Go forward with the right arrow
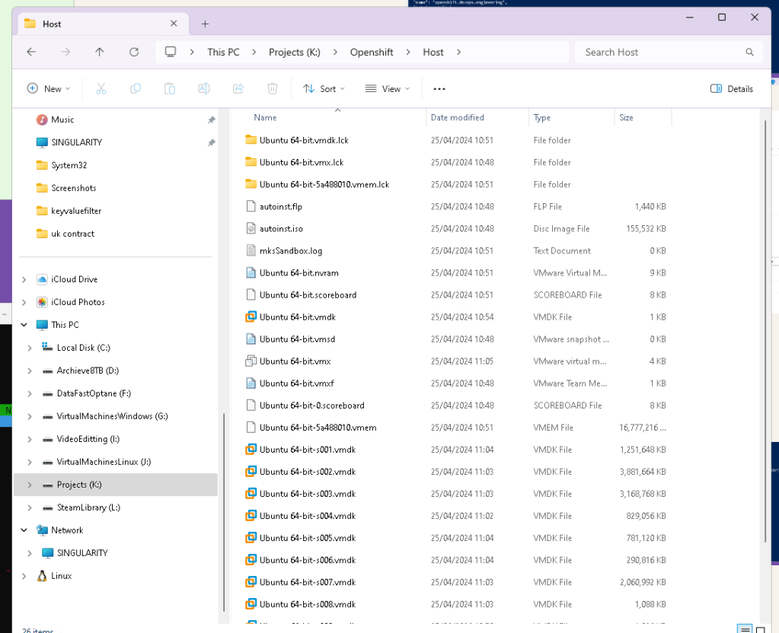 point(65,52)
